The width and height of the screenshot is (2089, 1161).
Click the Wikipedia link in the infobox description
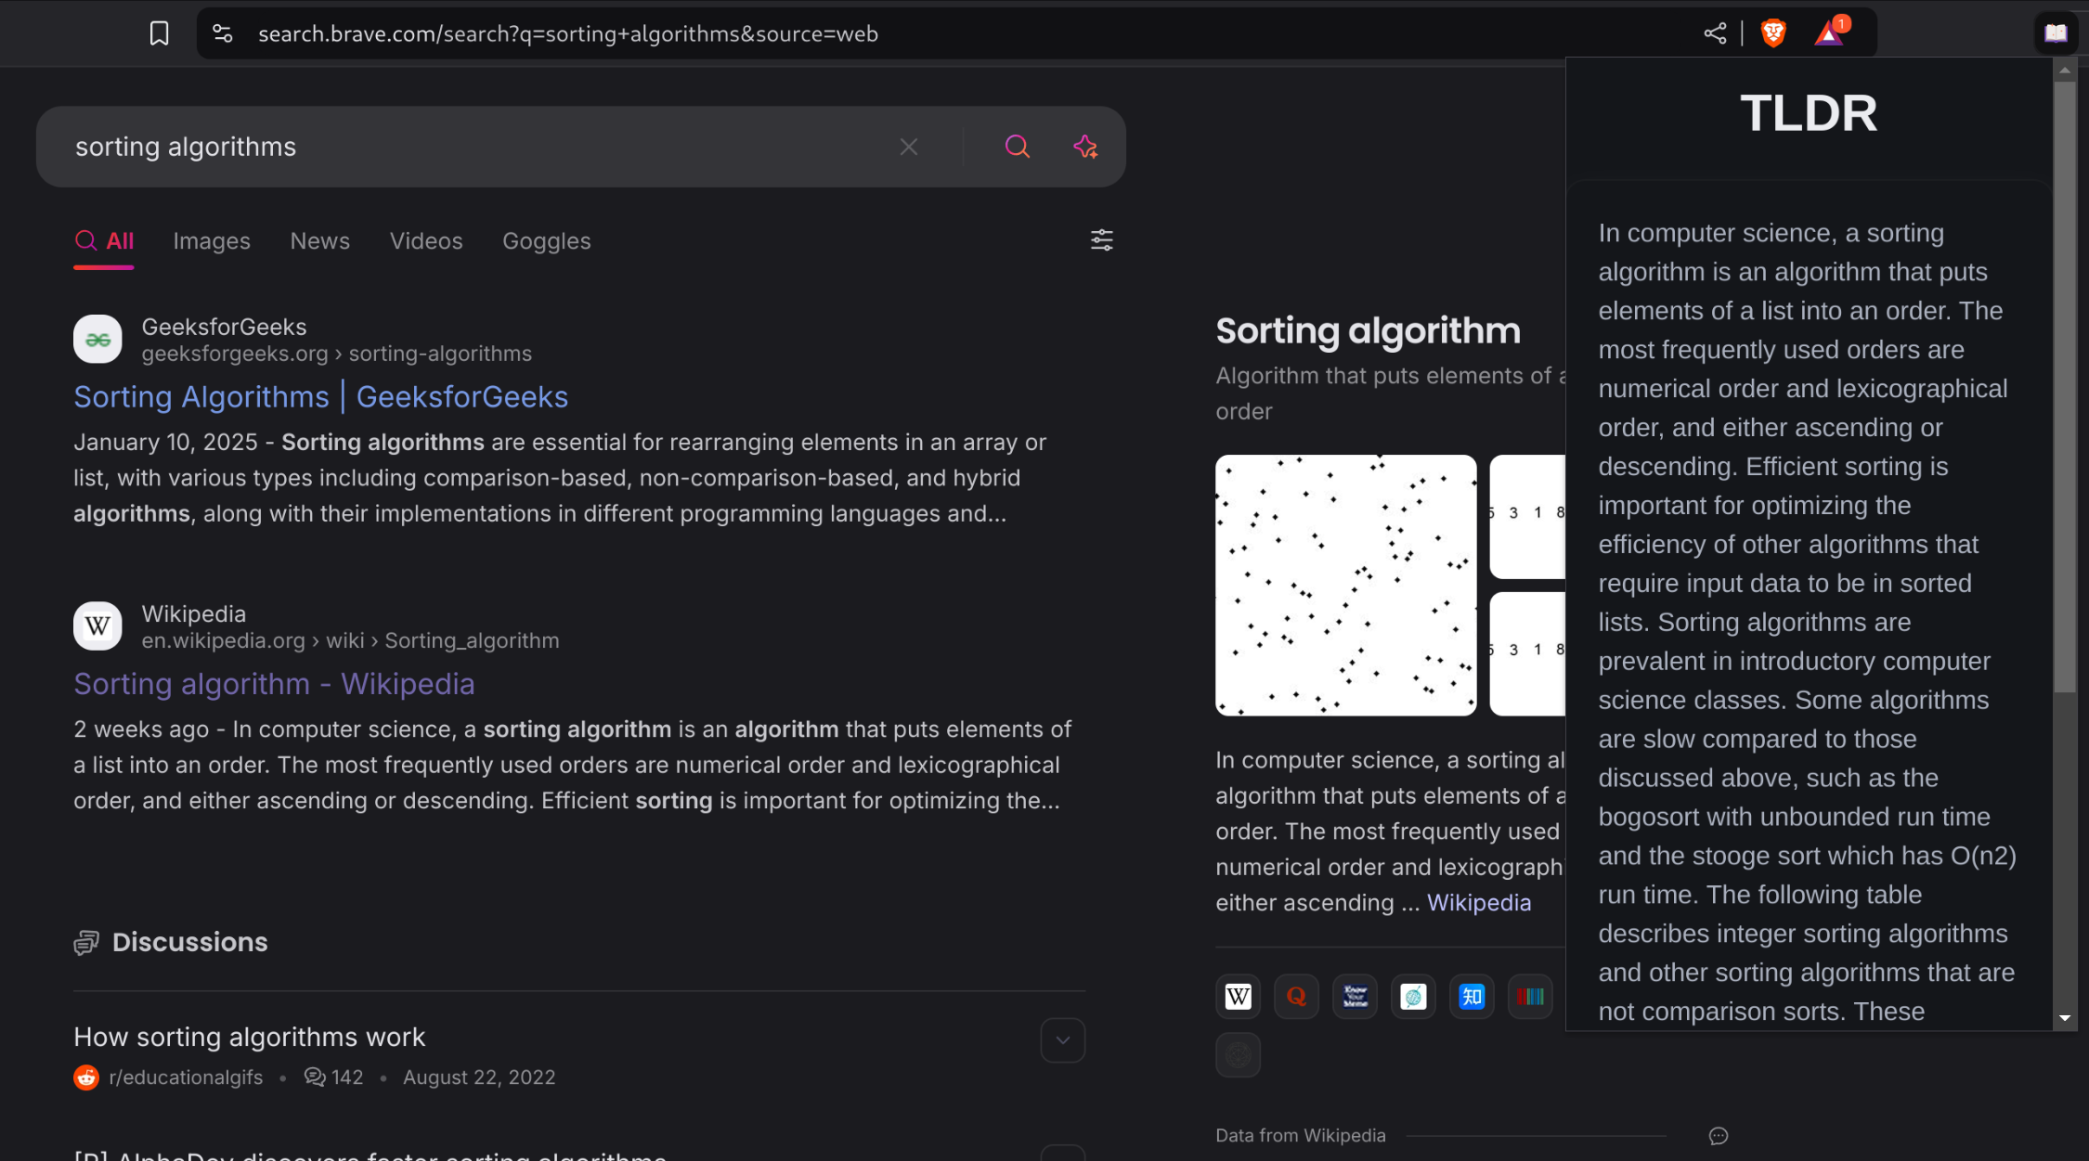[x=1478, y=903]
